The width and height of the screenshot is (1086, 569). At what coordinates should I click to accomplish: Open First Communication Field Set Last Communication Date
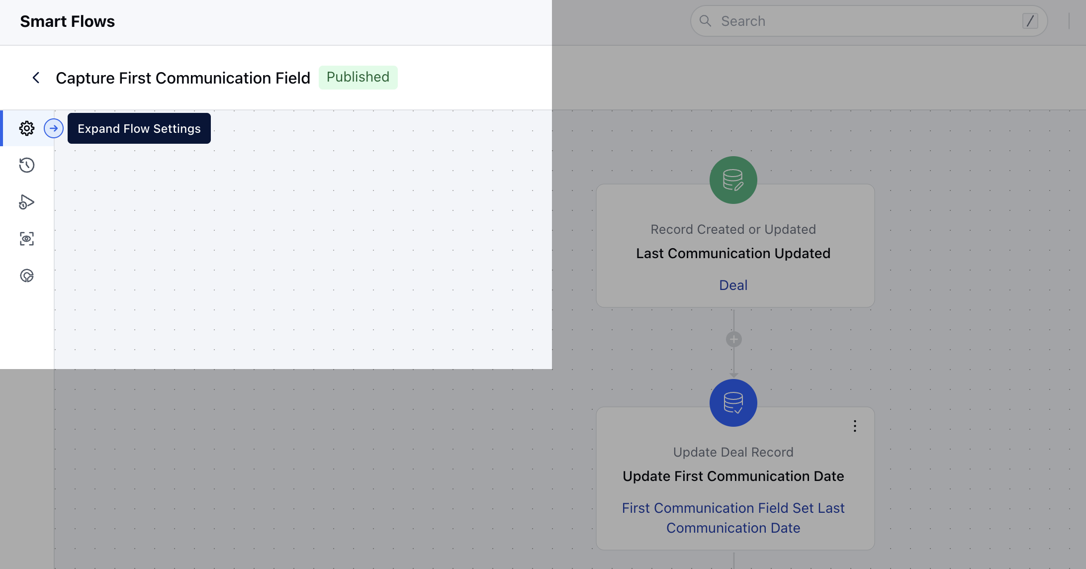tap(733, 517)
